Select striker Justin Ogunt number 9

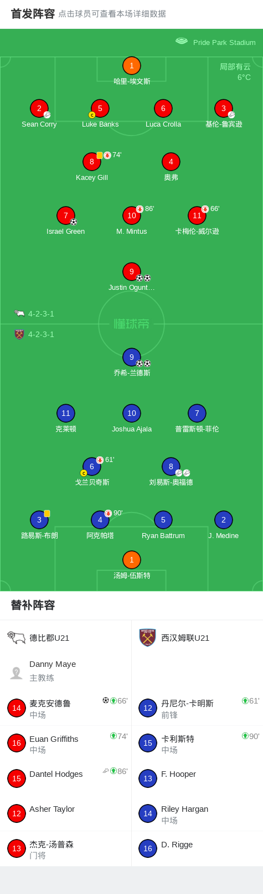[x=132, y=272]
